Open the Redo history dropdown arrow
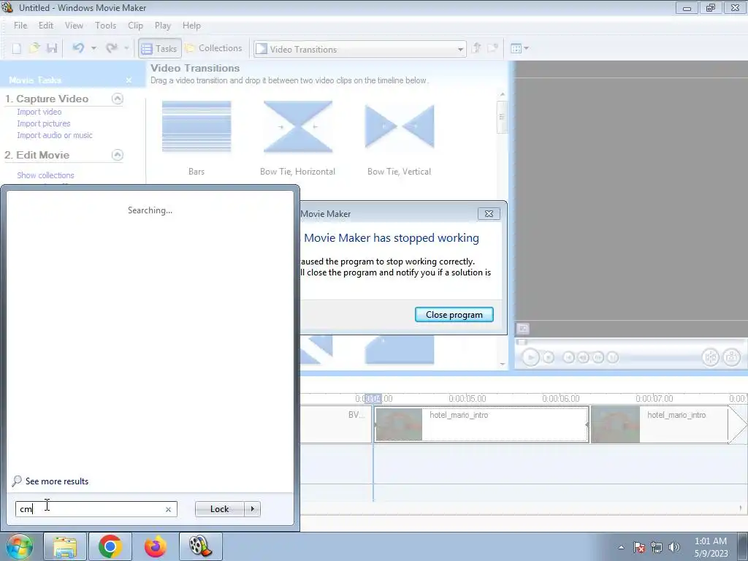The image size is (748, 561). (x=126, y=48)
